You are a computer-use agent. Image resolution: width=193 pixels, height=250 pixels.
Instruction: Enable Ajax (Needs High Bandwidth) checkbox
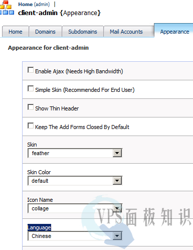[31, 70]
